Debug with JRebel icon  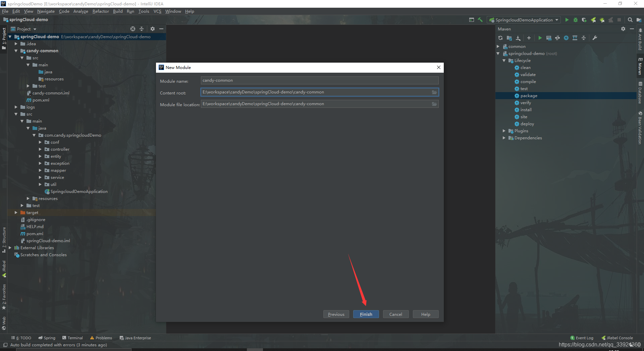[602, 20]
